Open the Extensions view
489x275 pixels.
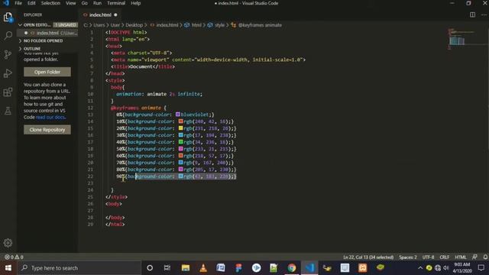[8, 92]
